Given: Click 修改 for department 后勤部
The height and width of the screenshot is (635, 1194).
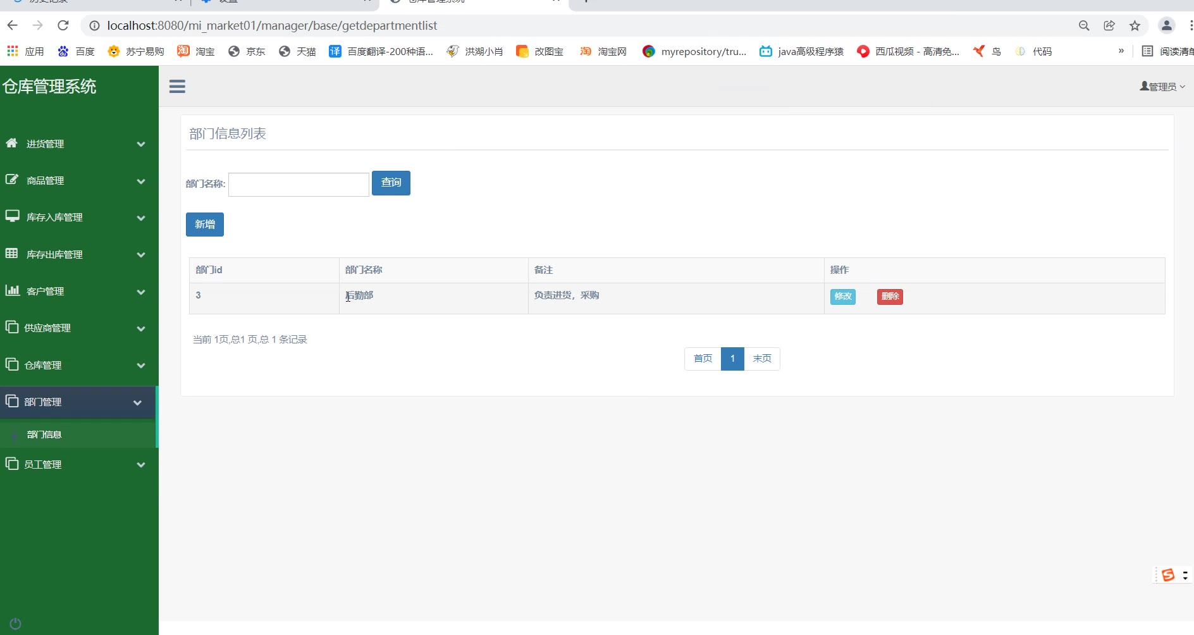Looking at the screenshot, I should click(843, 297).
